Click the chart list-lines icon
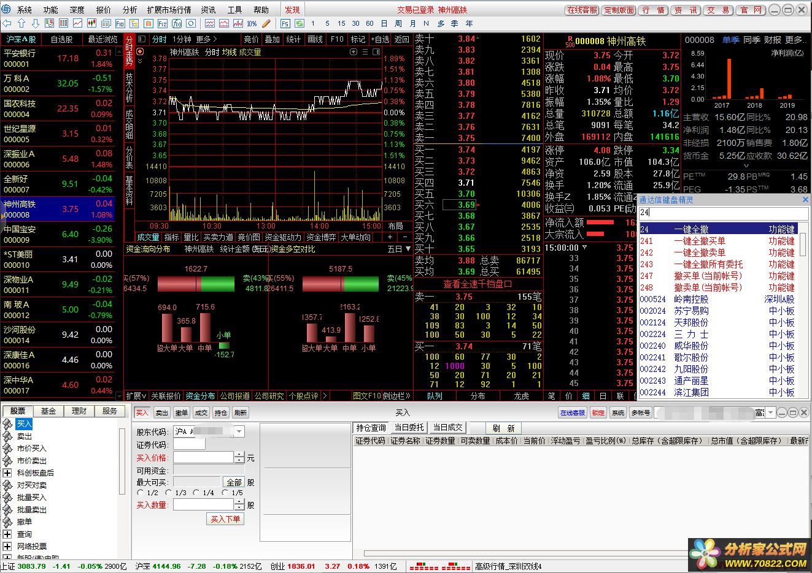This screenshot has height=573, width=812. [x=366, y=52]
